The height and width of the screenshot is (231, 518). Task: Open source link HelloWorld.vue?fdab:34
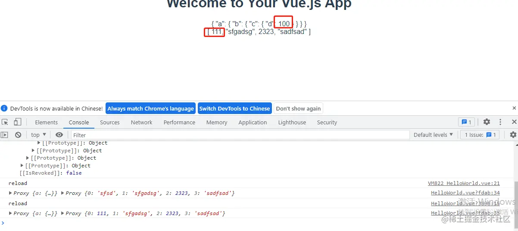(465, 193)
